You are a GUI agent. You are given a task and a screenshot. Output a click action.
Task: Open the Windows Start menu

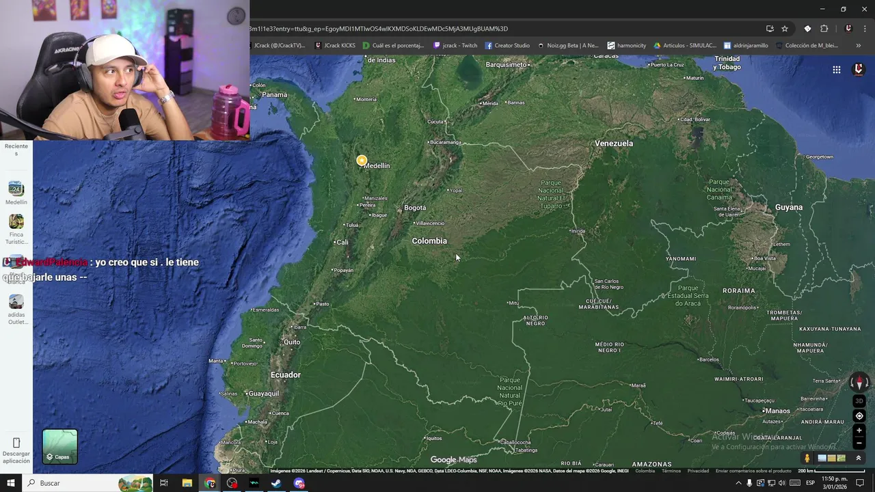coord(10,483)
